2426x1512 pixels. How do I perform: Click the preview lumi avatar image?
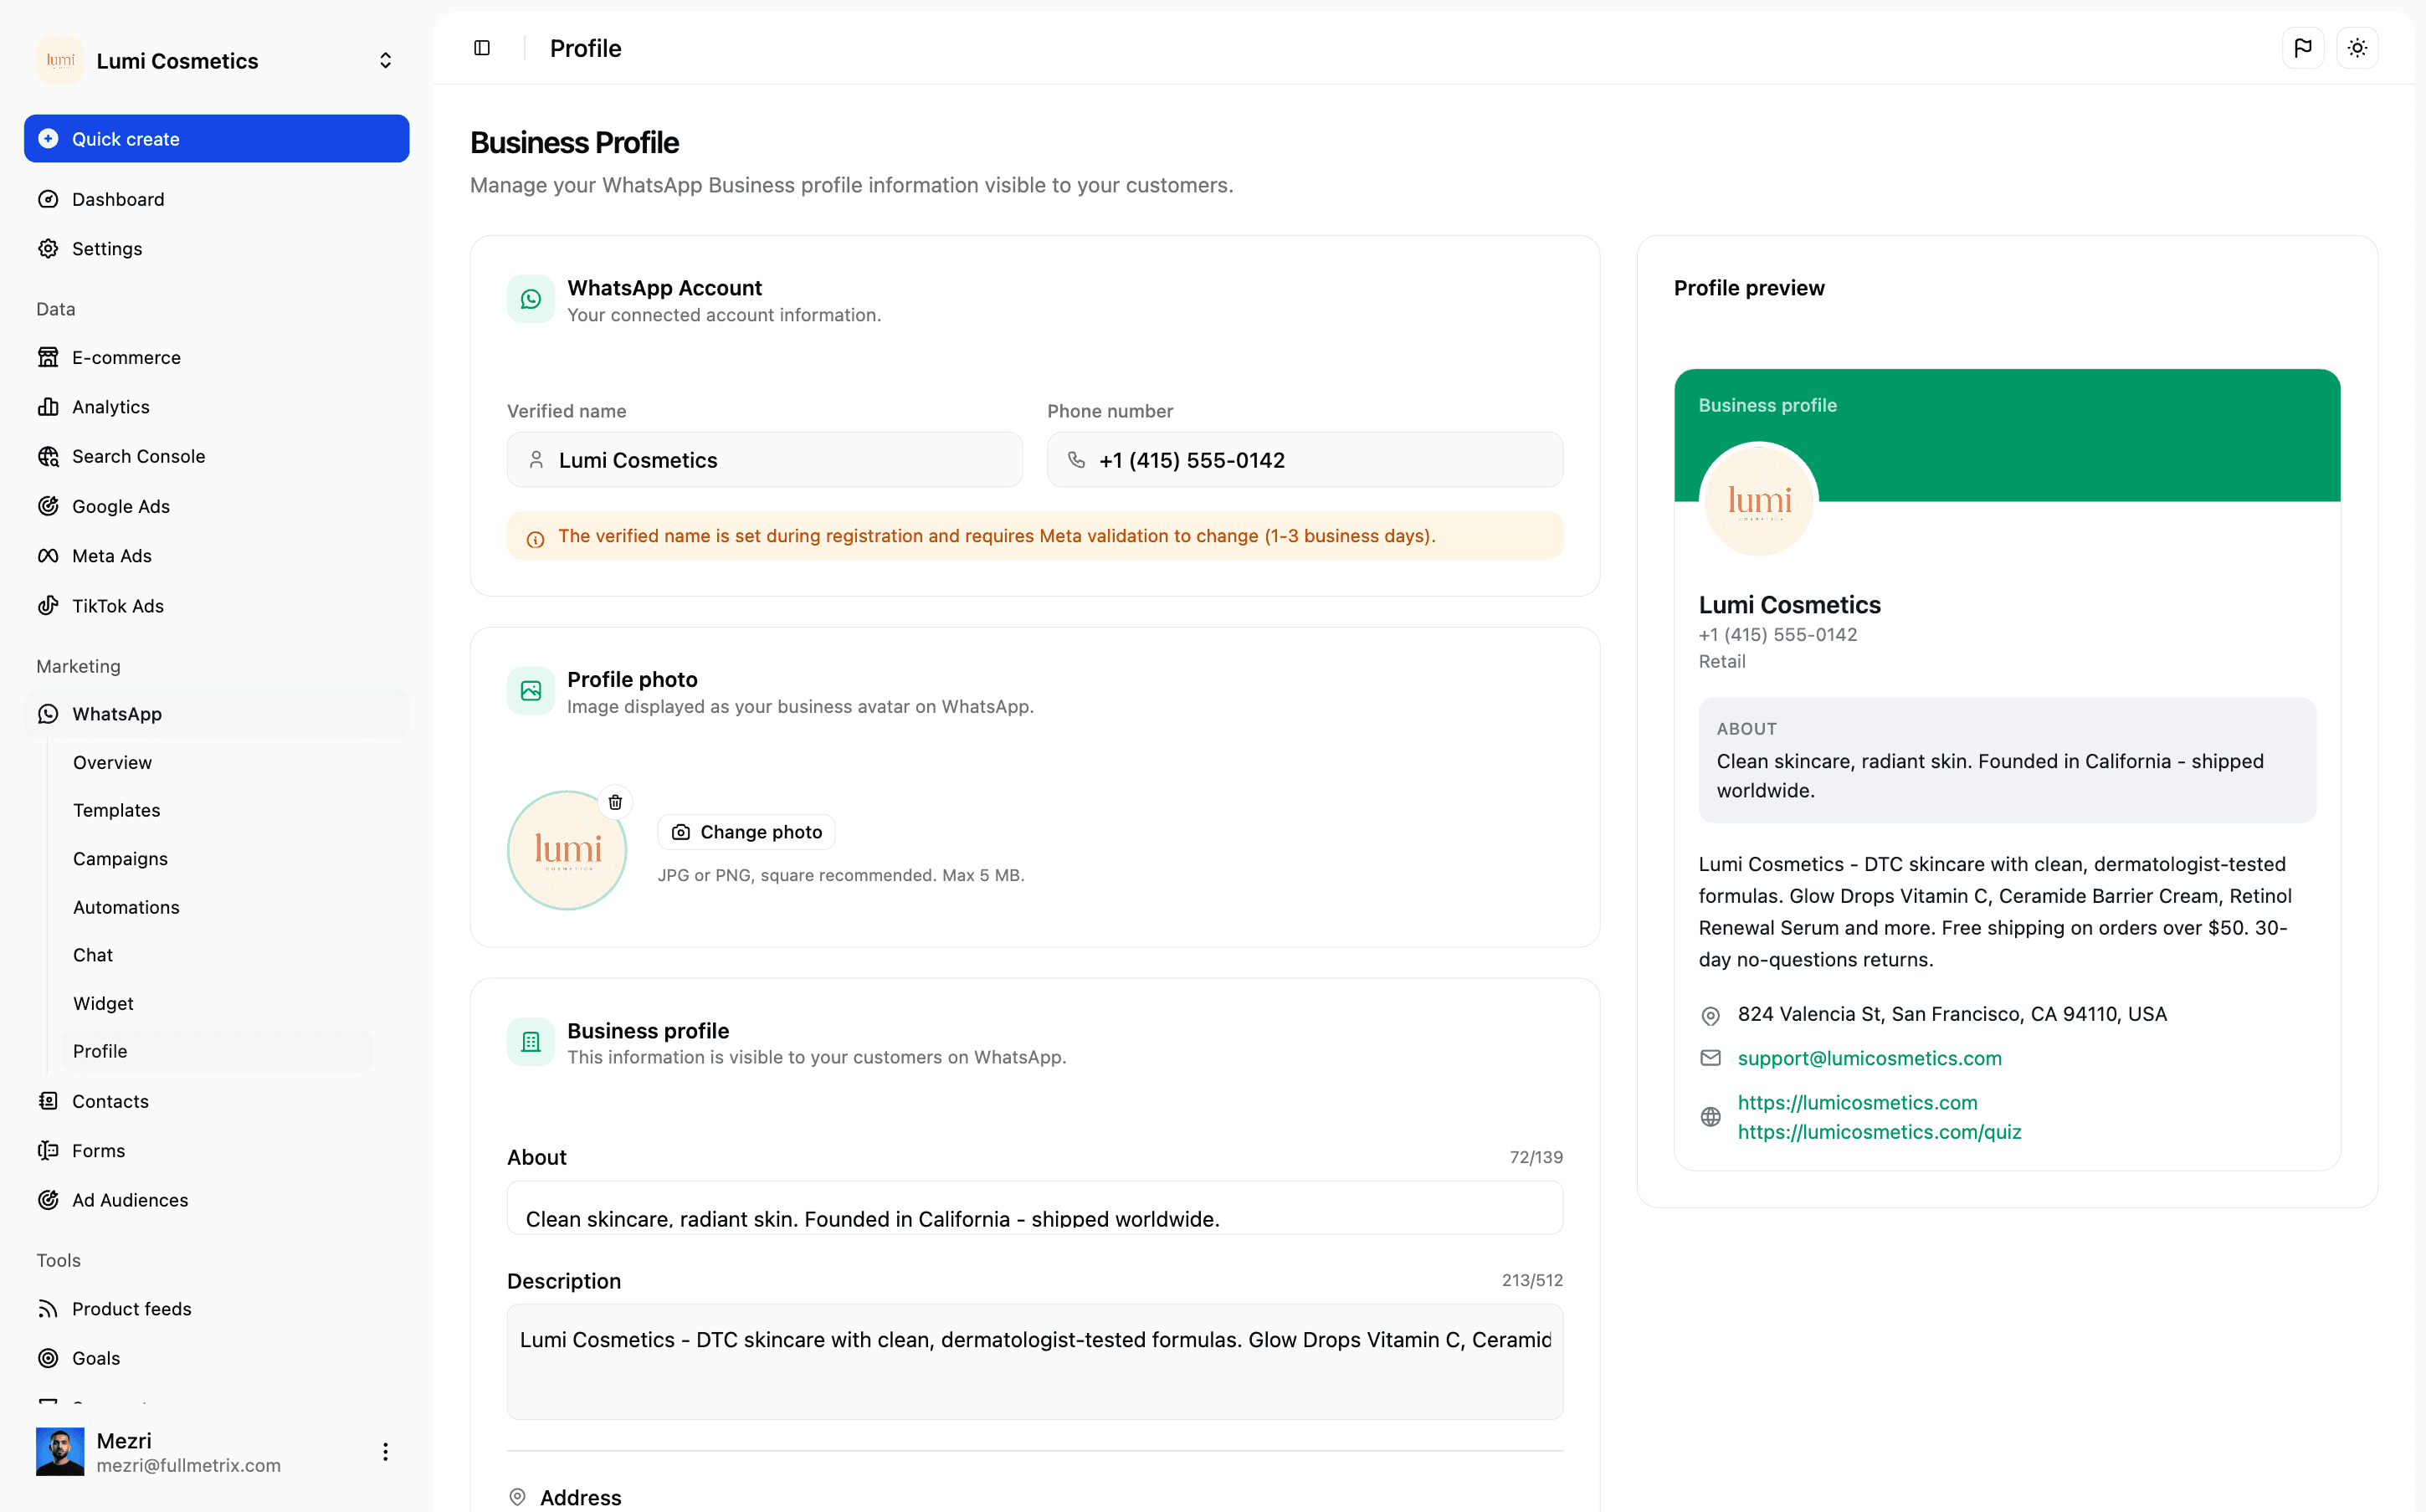pyautogui.click(x=1759, y=501)
